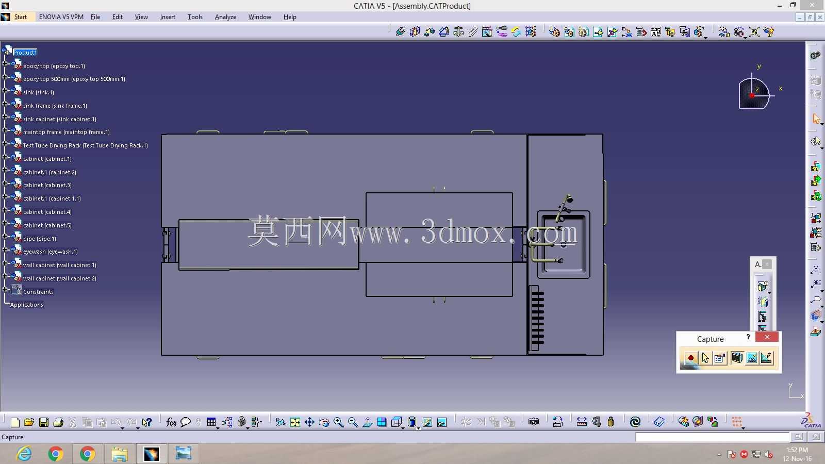Expand the Constraints tree node

coord(5,290)
